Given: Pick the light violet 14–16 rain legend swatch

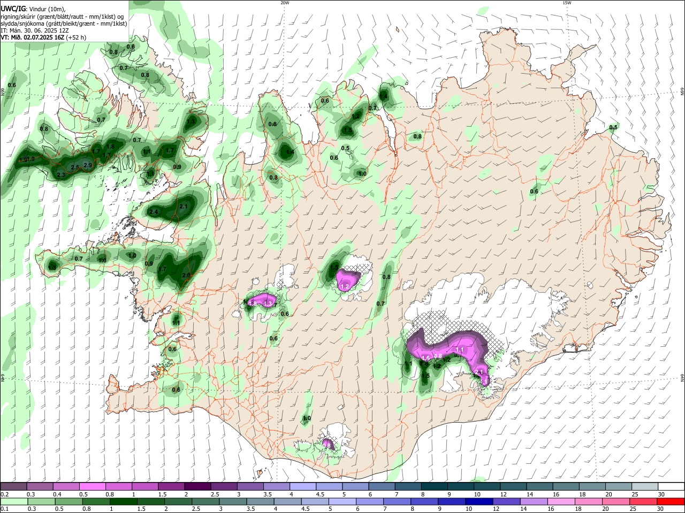Looking at the screenshot, I should click(534, 501).
